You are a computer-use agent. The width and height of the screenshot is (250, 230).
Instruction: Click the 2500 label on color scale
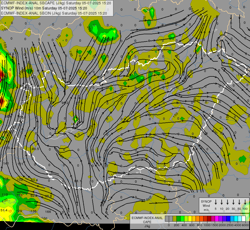[x=230, y=225]
